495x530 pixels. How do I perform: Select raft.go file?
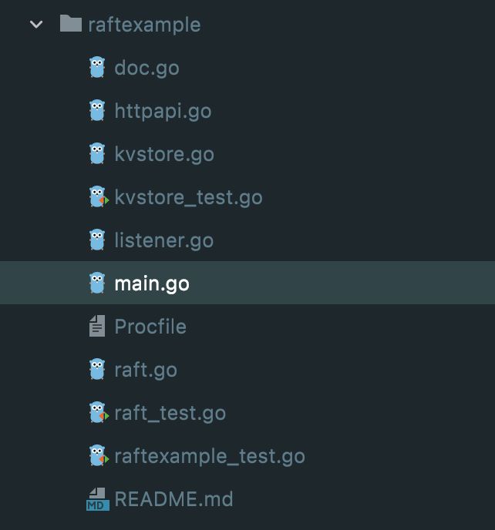tap(146, 370)
